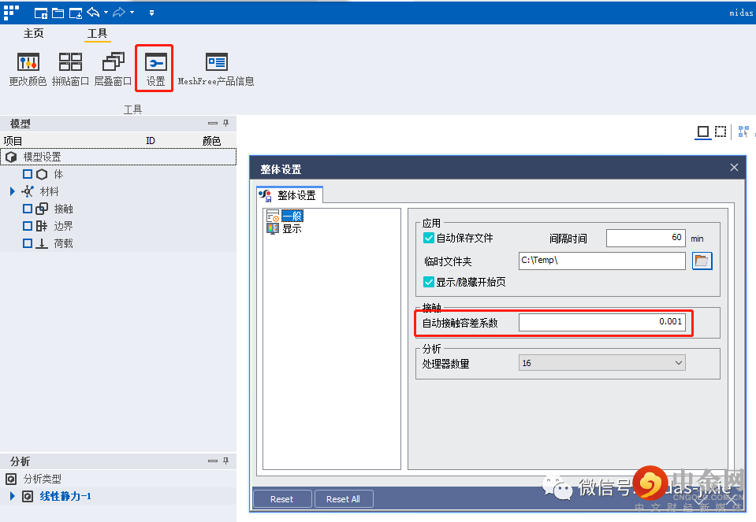The image size is (756, 522).
Task: Click the Undo arrow icon
Action: [93, 13]
